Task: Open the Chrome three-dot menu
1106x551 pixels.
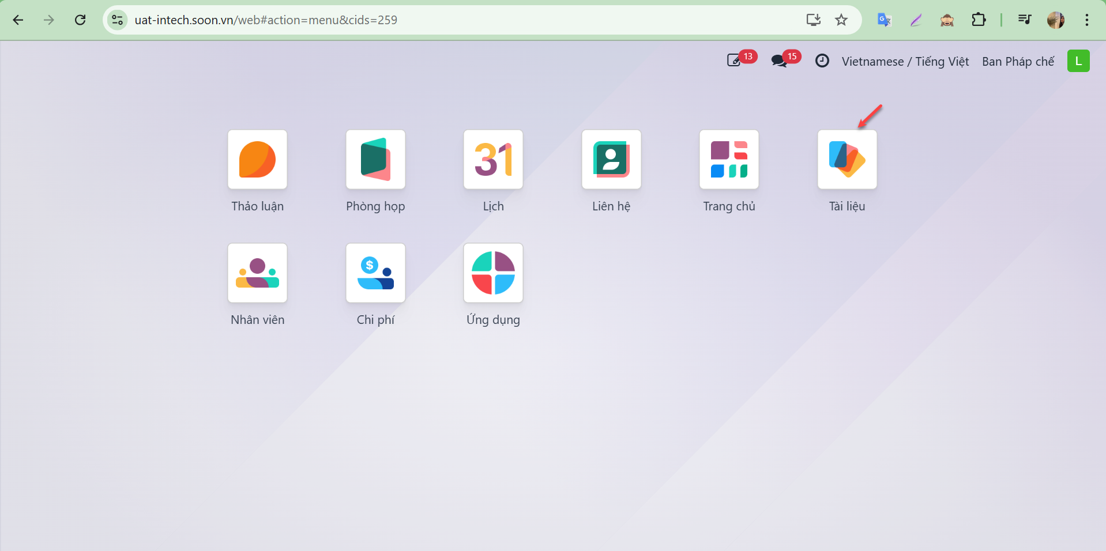Action: click(1087, 20)
